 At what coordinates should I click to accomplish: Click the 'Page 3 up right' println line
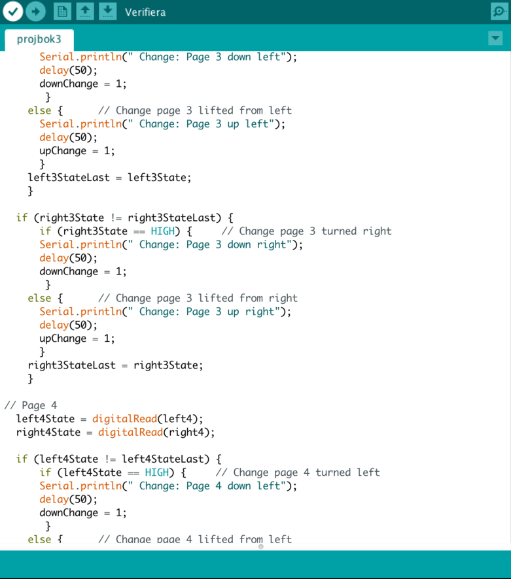[x=165, y=312]
